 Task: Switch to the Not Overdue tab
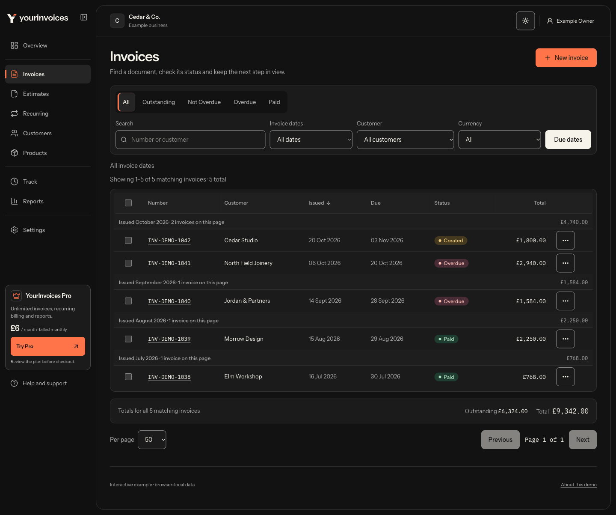point(204,102)
